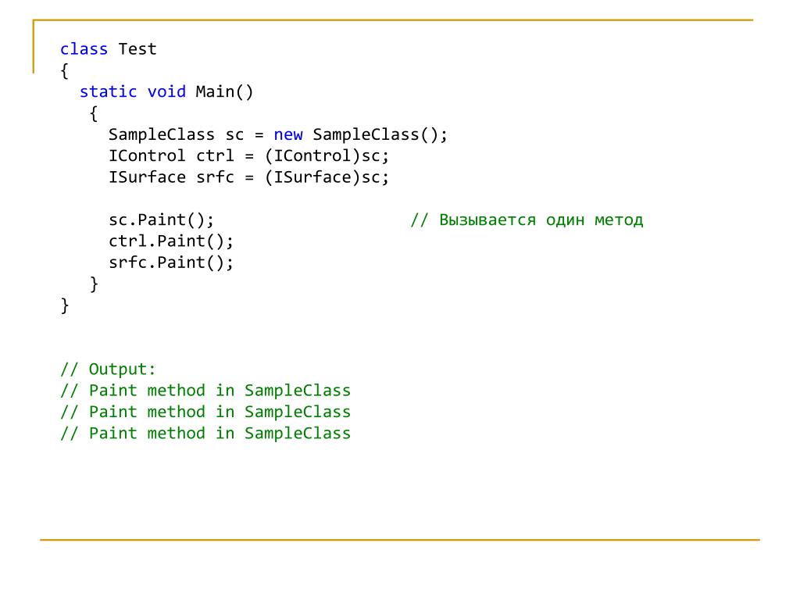Click the Russian comment 'Вызывается один метод'
This screenshot has height=600, width=800.
point(541,220)
